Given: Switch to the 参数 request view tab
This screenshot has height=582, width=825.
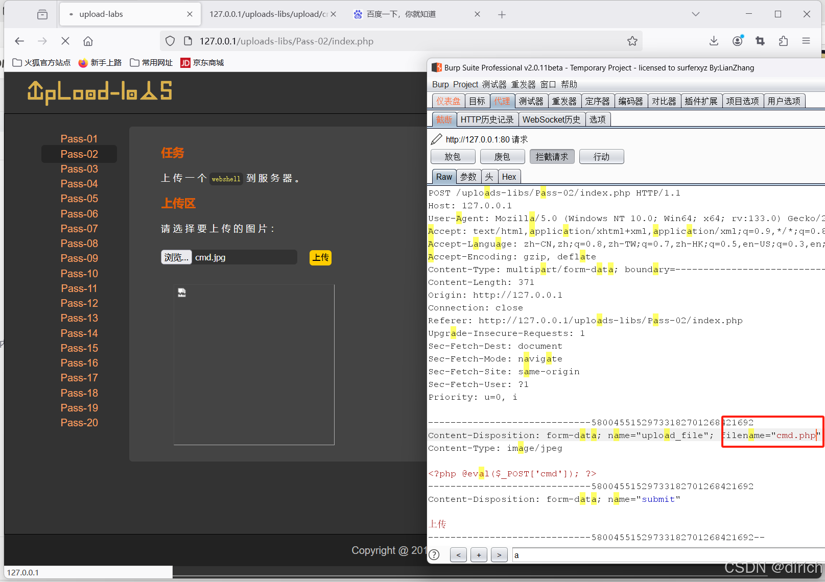Looking at the screenshot, I should [468, 177].
